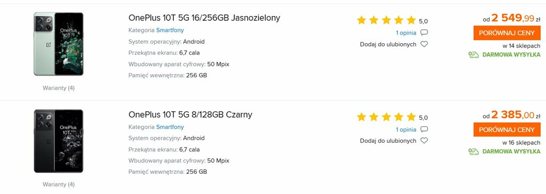The height and width of the screenshot is (194, 546).
Task: Open Warianty (4) under green OnePlus
Action: [x=59, y=88]
